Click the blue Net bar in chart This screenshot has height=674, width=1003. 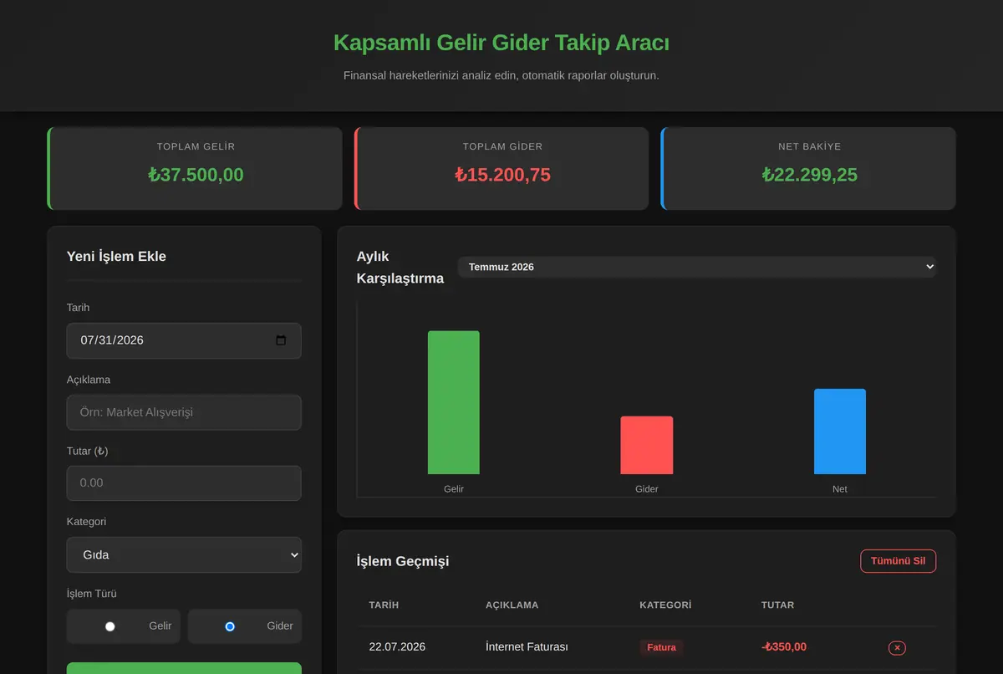(x=840, y=431)
